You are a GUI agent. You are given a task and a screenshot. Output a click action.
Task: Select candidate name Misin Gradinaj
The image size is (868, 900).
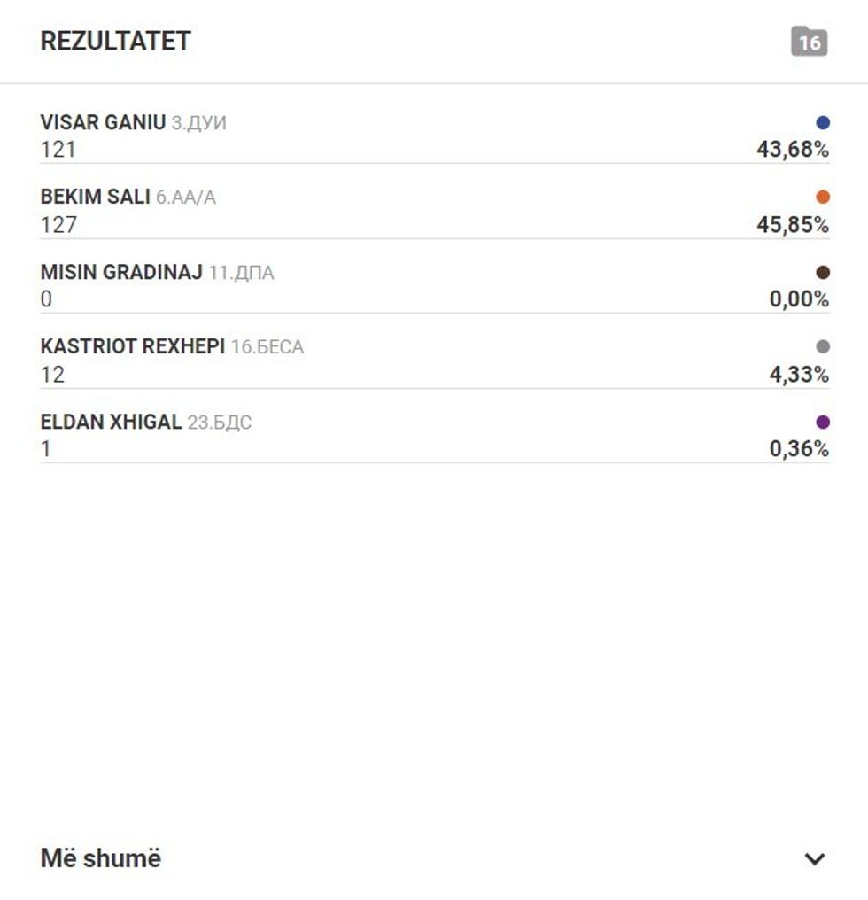coord(121,272)
